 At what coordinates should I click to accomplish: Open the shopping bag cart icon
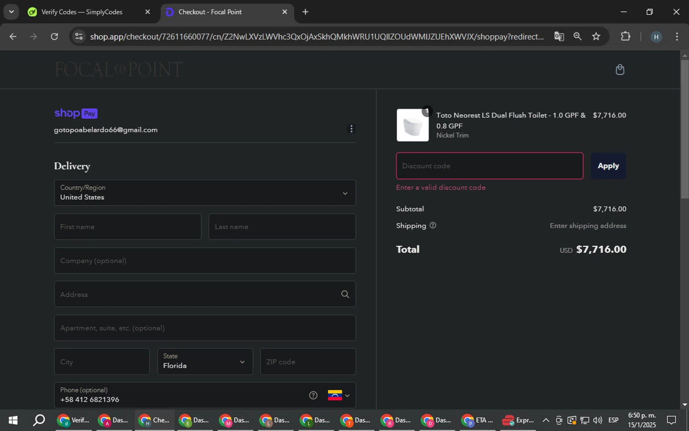[620, 69]
